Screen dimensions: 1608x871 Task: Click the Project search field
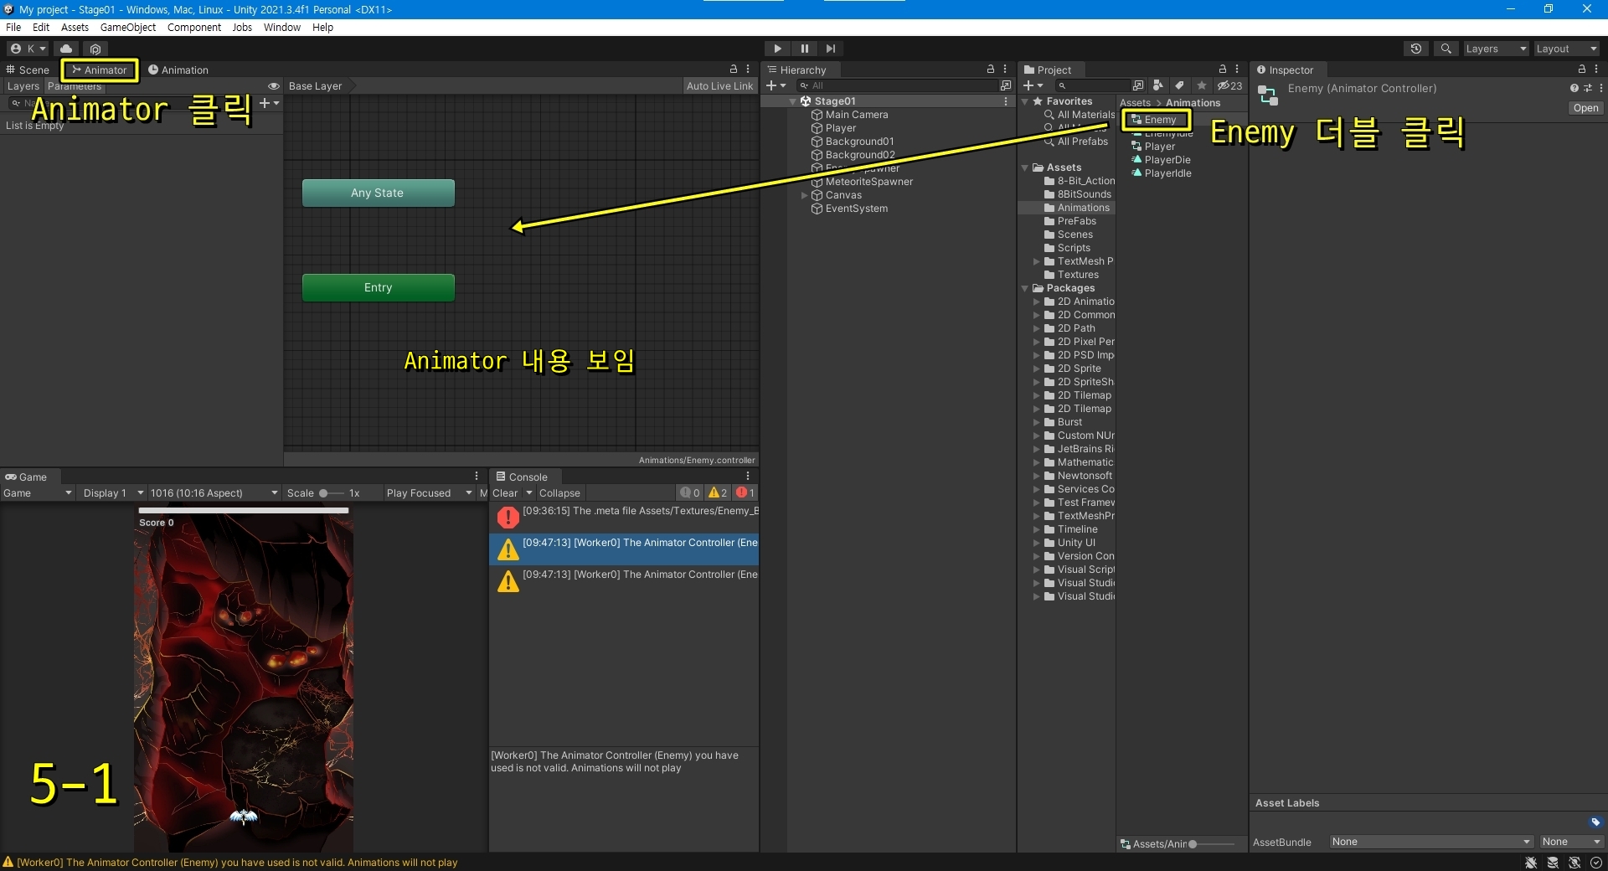[x=1091, y=85]
